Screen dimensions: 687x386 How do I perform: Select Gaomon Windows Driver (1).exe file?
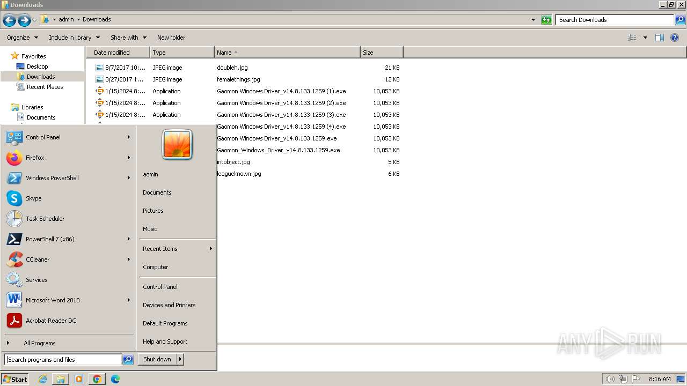(281, 91)
